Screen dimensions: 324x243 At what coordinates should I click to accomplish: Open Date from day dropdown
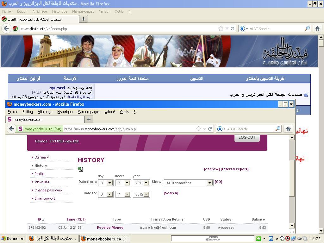click(x=110, y=183)
